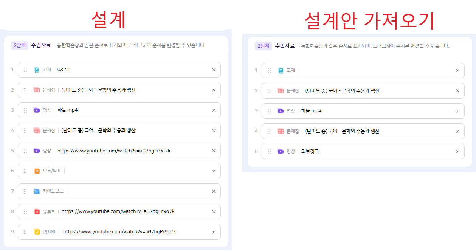Click the red 유튜브 icon in row 8

click(37, 211)
